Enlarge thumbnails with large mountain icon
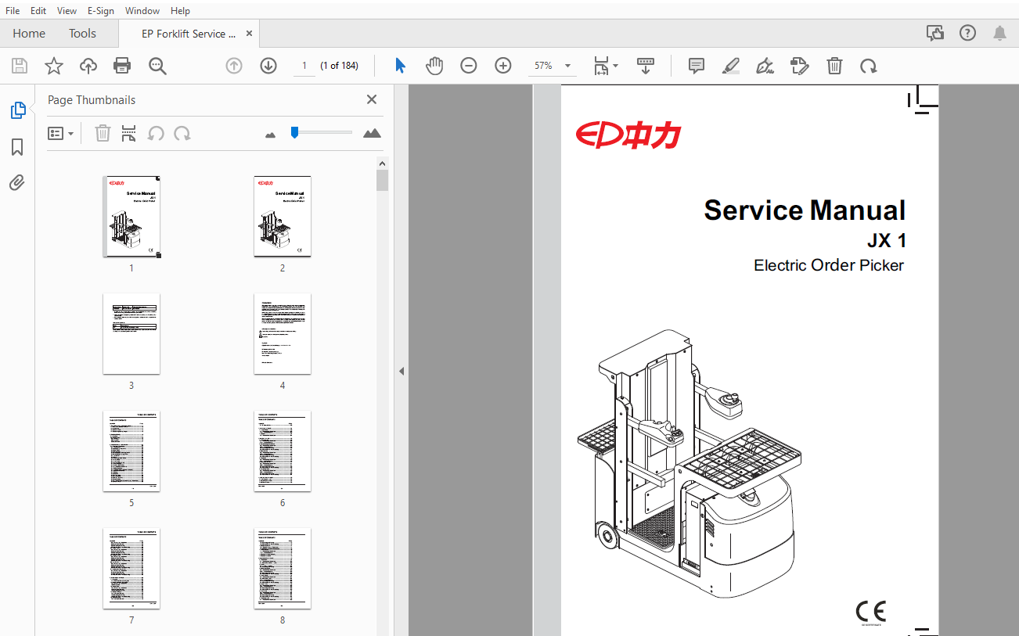 click(x=373, y=133)
